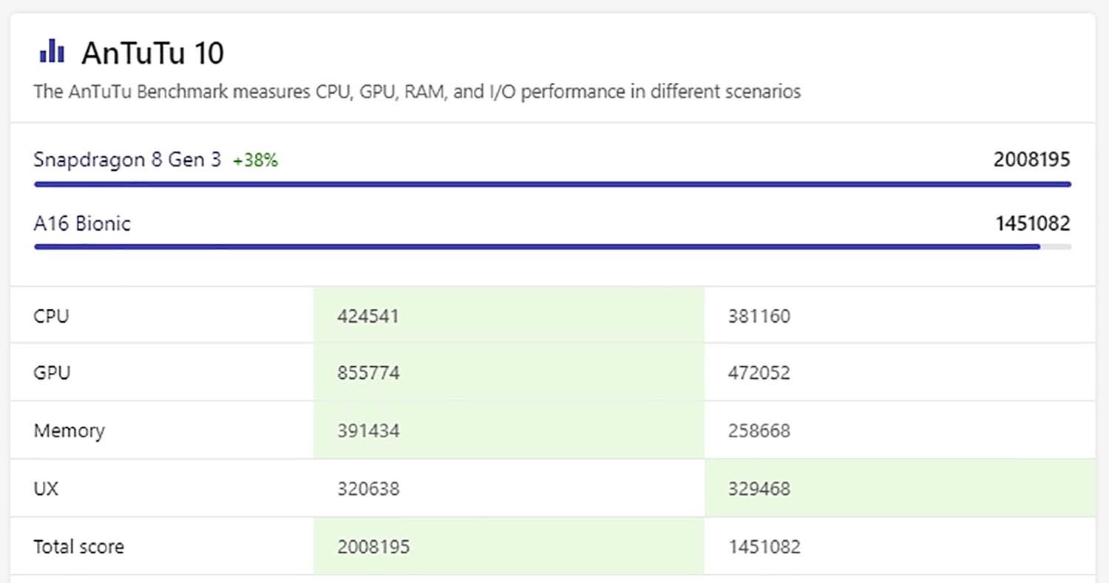Click Memory score 391434
This screenshot has height=583, width=1109.
click(x=368, y=431)
